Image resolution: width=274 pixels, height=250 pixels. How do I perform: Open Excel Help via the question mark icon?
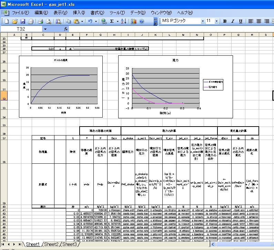(x=142, y=21)
